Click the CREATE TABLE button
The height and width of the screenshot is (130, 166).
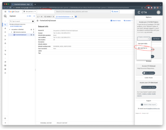point(116,21)
